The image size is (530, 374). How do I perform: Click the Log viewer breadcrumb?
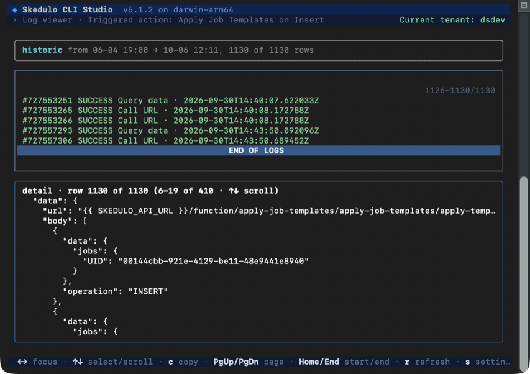(47, 20)
